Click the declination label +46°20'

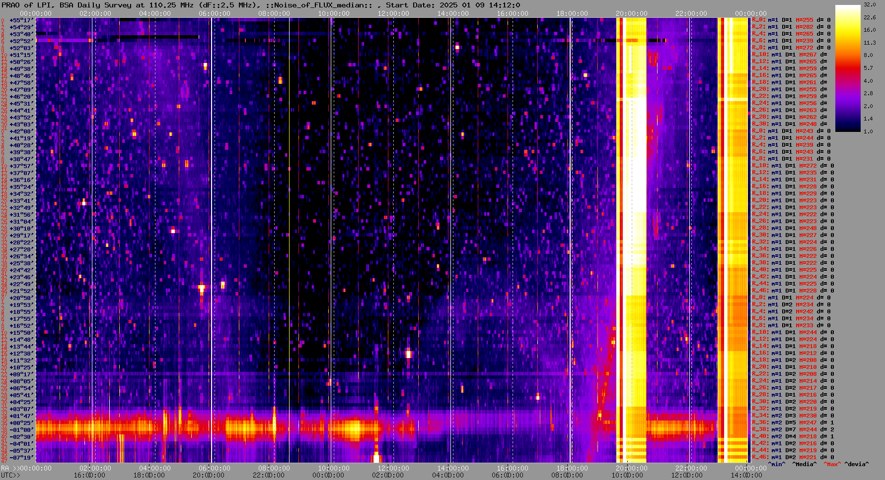click(21, 97)
